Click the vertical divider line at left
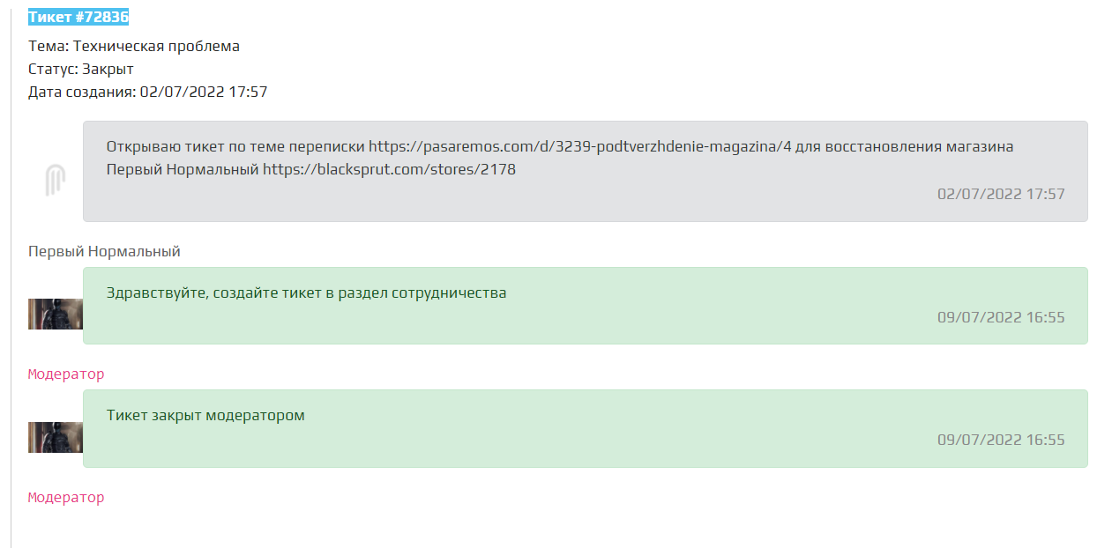This screenshot has width=1112, height=548. pyautogui.click(x=11, y=274)
